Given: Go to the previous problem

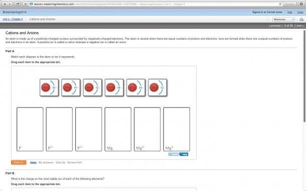Looking at the screenshot, I should (274, 26).
